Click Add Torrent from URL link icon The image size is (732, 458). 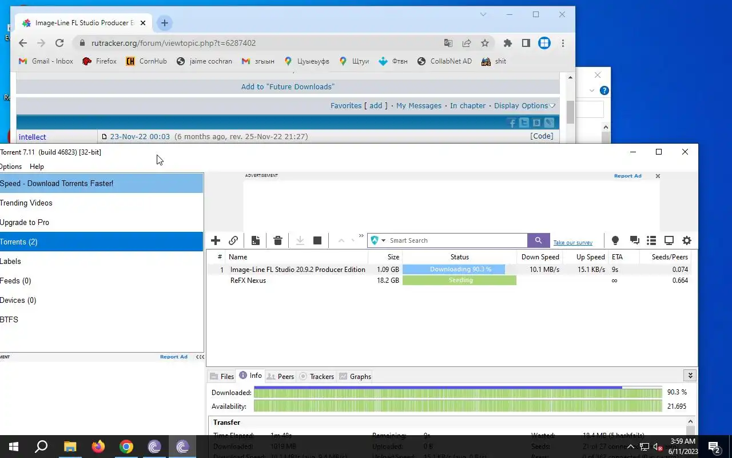[233, 240]
